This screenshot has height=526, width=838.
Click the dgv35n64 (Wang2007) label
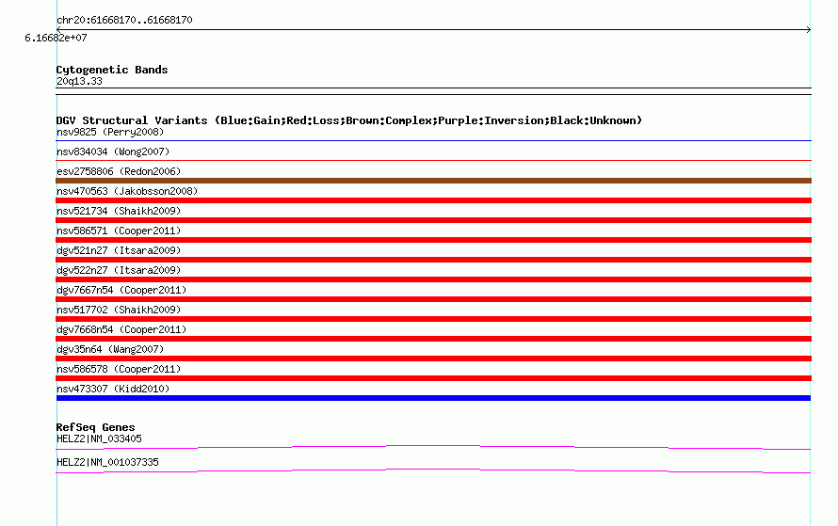[110, 349]
